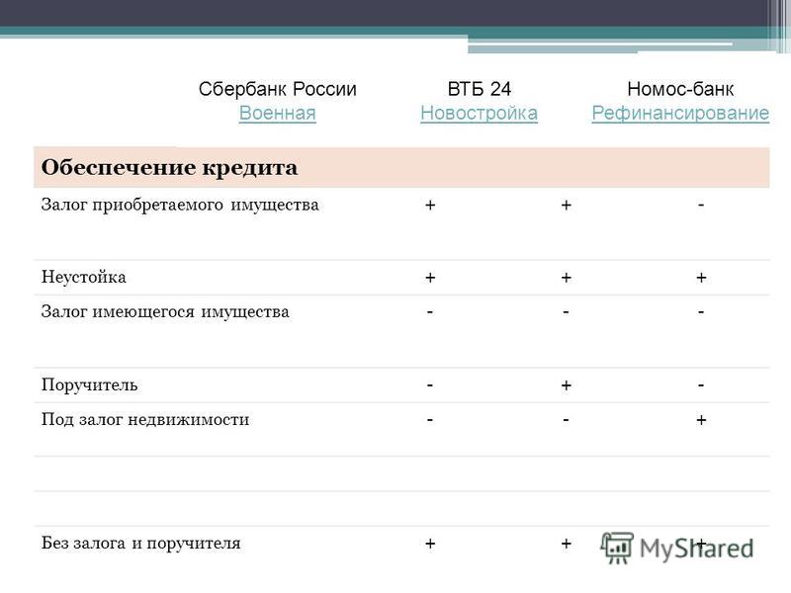
Task: Click the plus in Под залог недвижимости row
Action: (x=701, y=420)
